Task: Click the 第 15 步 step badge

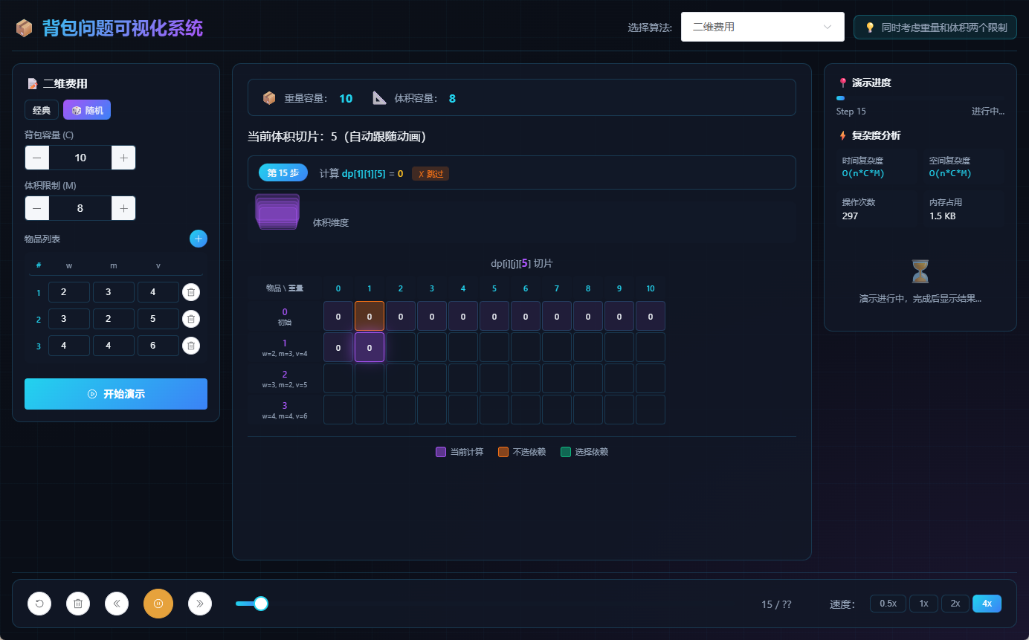Action: [283, 172]
